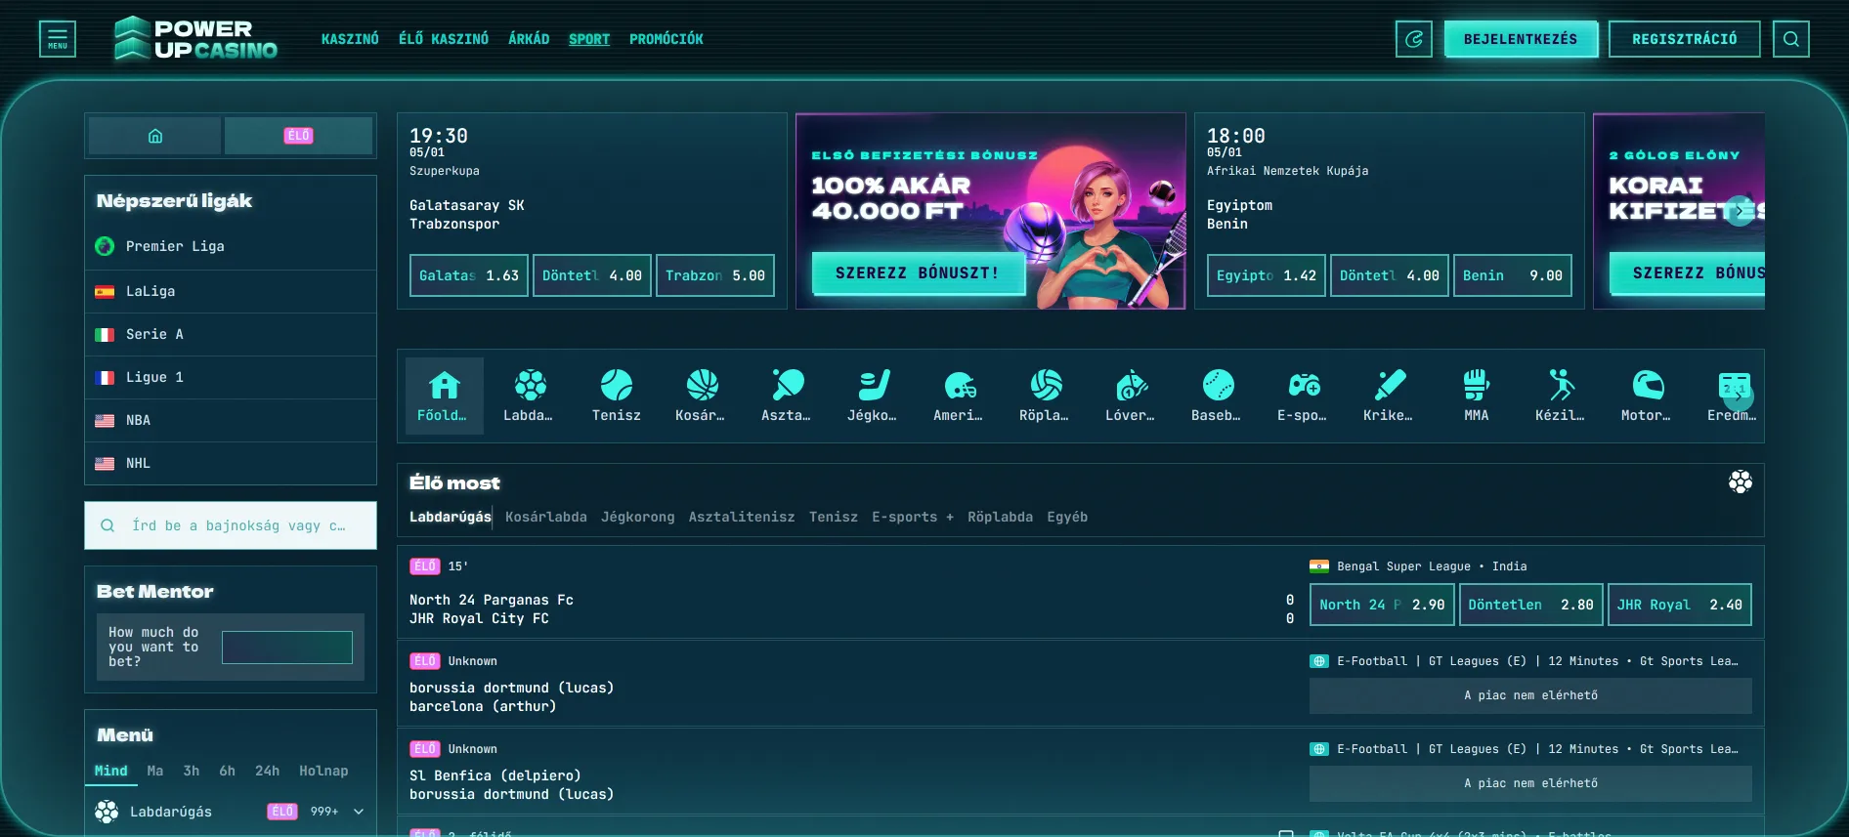Open Ligue 1 in popular leagues
This screenshot has height=837, width=1849.
[x=231, y=377]
